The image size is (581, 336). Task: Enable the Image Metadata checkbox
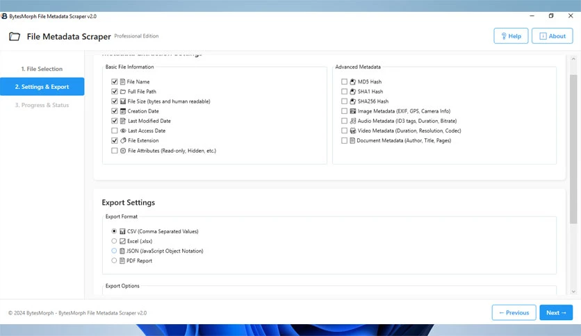click(x=344, y=111)
